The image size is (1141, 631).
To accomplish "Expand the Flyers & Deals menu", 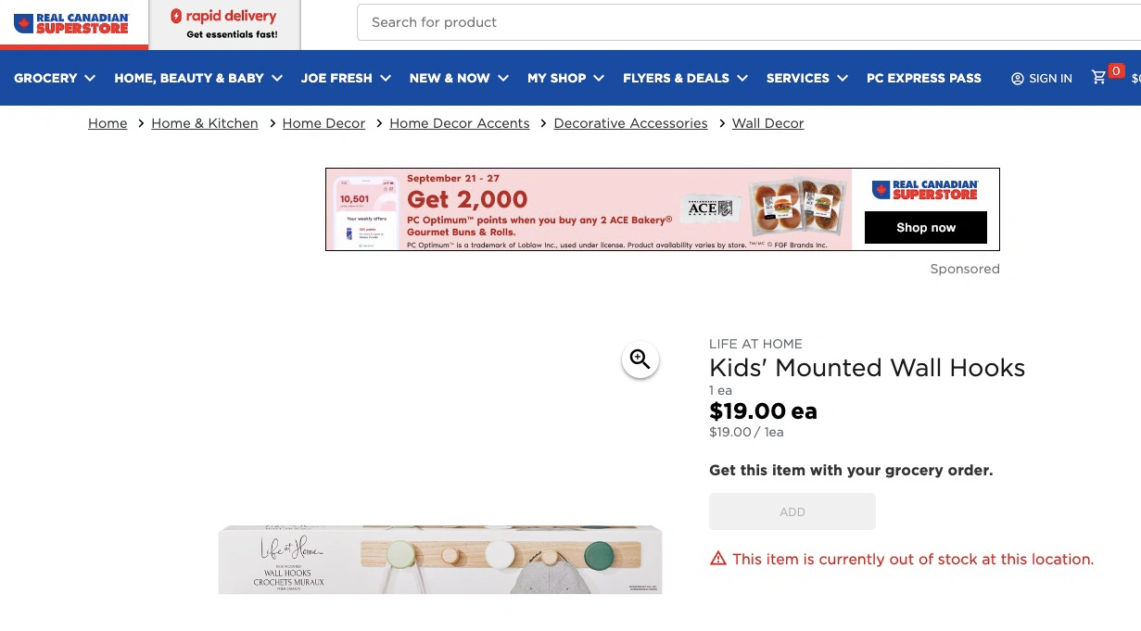I will click(x=685, y=78).
